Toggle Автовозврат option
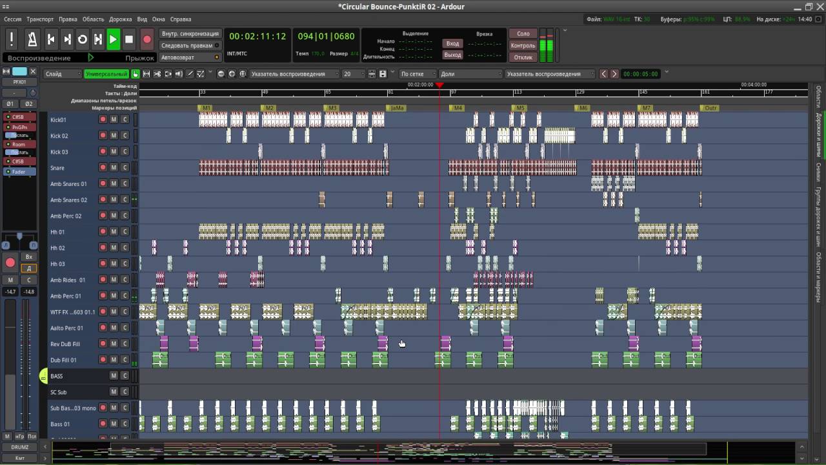Screen dimensions: 826x465 pyautogui.click(x=190, y=57)
